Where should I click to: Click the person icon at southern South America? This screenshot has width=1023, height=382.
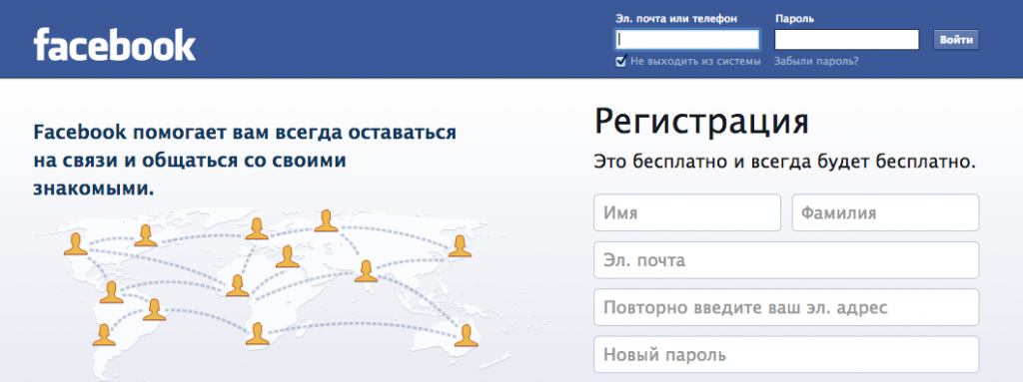coord(104,334)
